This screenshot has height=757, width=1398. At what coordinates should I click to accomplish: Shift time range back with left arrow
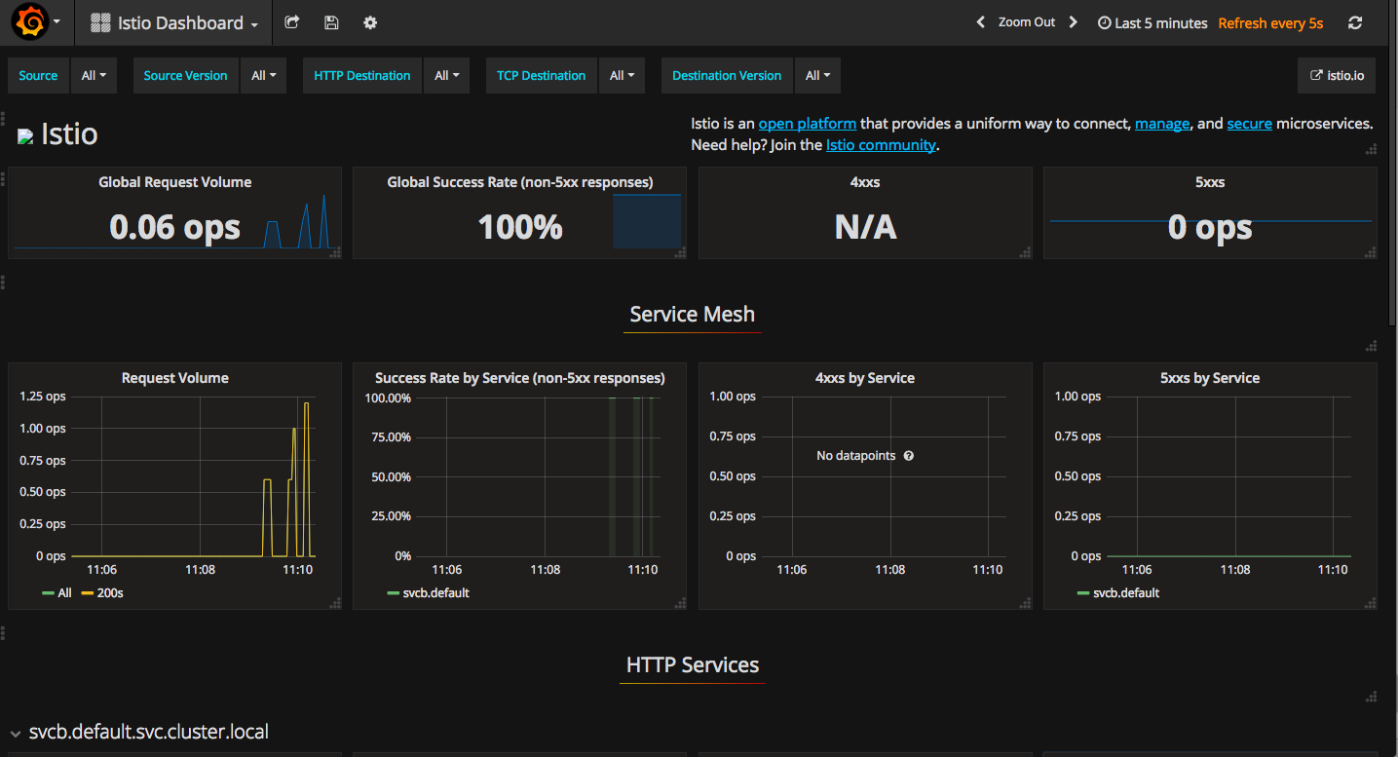[981, 22]
